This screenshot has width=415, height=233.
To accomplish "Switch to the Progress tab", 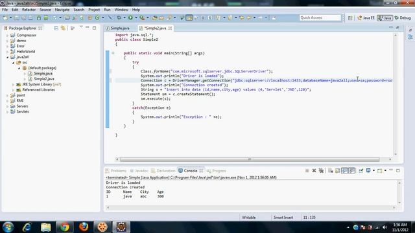I will pyautogui.click(x=217, y=171).
